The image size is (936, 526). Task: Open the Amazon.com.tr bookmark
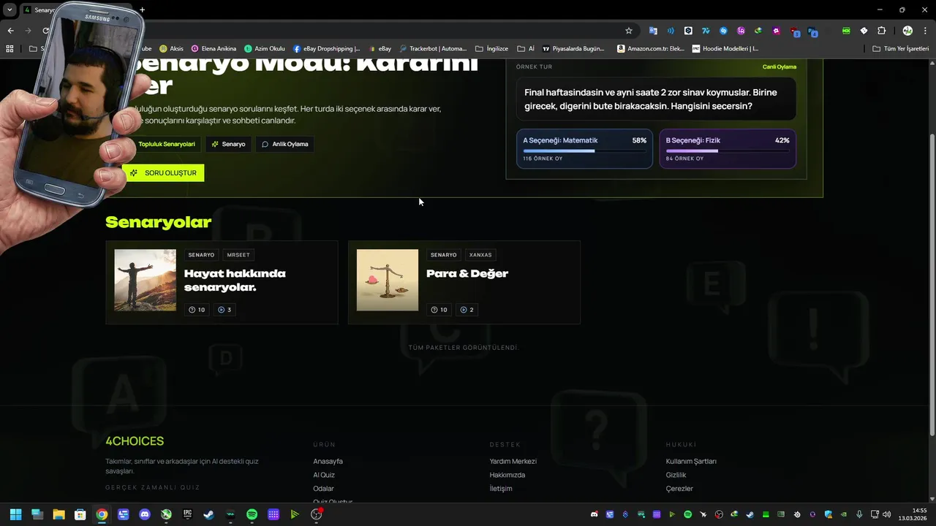[x=651, y=49]
